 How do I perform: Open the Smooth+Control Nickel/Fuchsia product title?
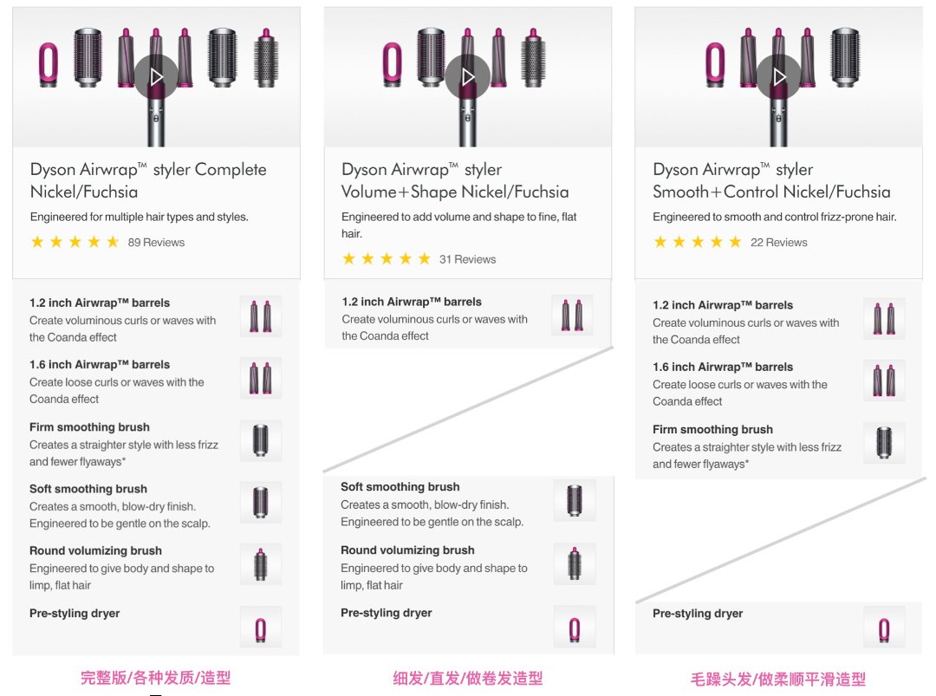tap(771, 180)
